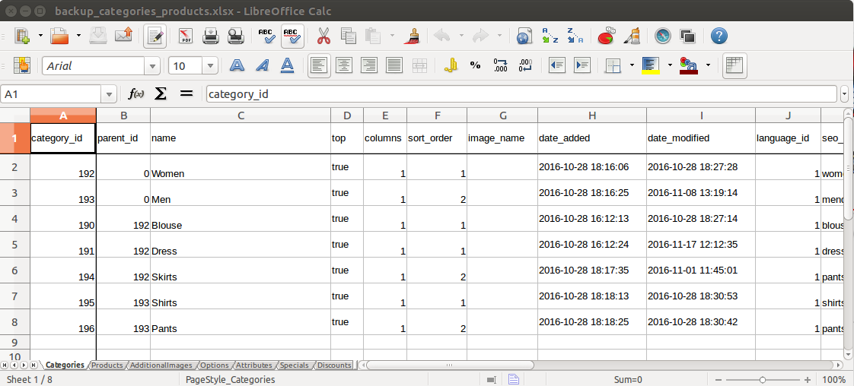The image size is (854, 386).
Task: Decrease cell indent
Action: point(557,66)
